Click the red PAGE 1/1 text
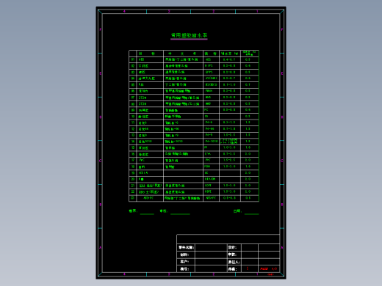This screenshot has height=286, width=382. [269, 269]
